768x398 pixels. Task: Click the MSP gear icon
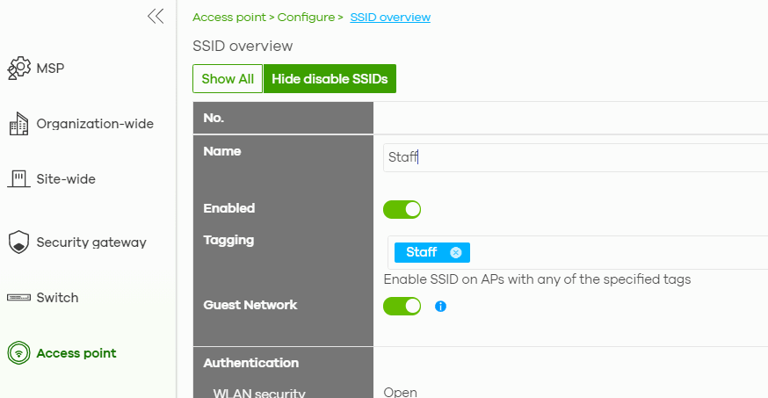point(18,69)
